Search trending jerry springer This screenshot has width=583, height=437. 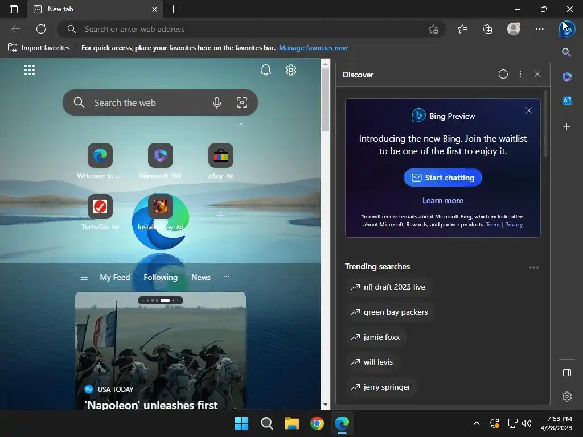click(x=381, y=387)
